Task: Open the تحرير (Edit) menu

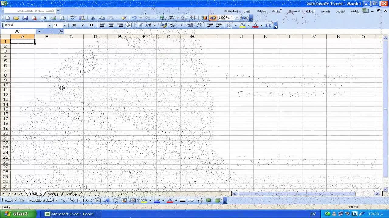Action: (340, 11)
